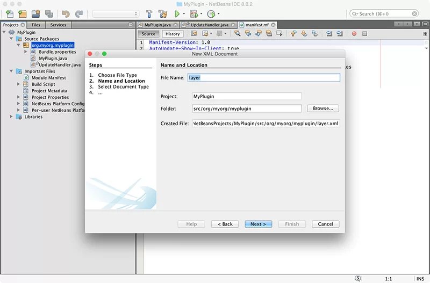Viewport: 430px width, 283px height.
Task: Expand the Bundle.properties node
Action: tap(25, 52)
